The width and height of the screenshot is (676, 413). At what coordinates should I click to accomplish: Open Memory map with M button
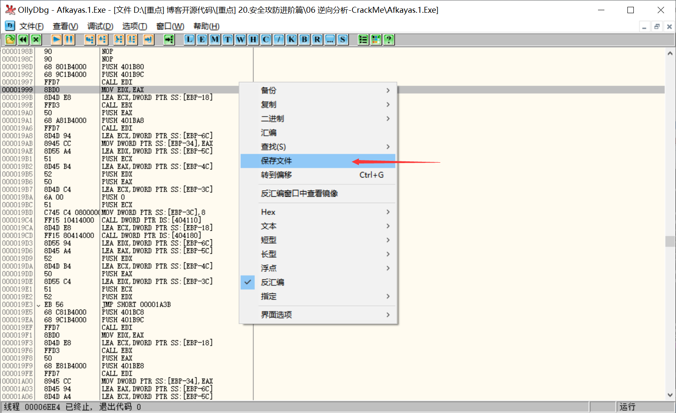pos(215,40)
